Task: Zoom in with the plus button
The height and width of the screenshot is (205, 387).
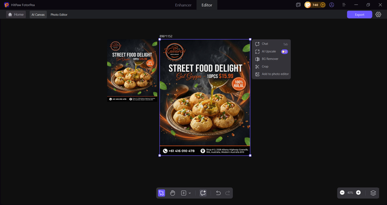Action: coord(358,193)
